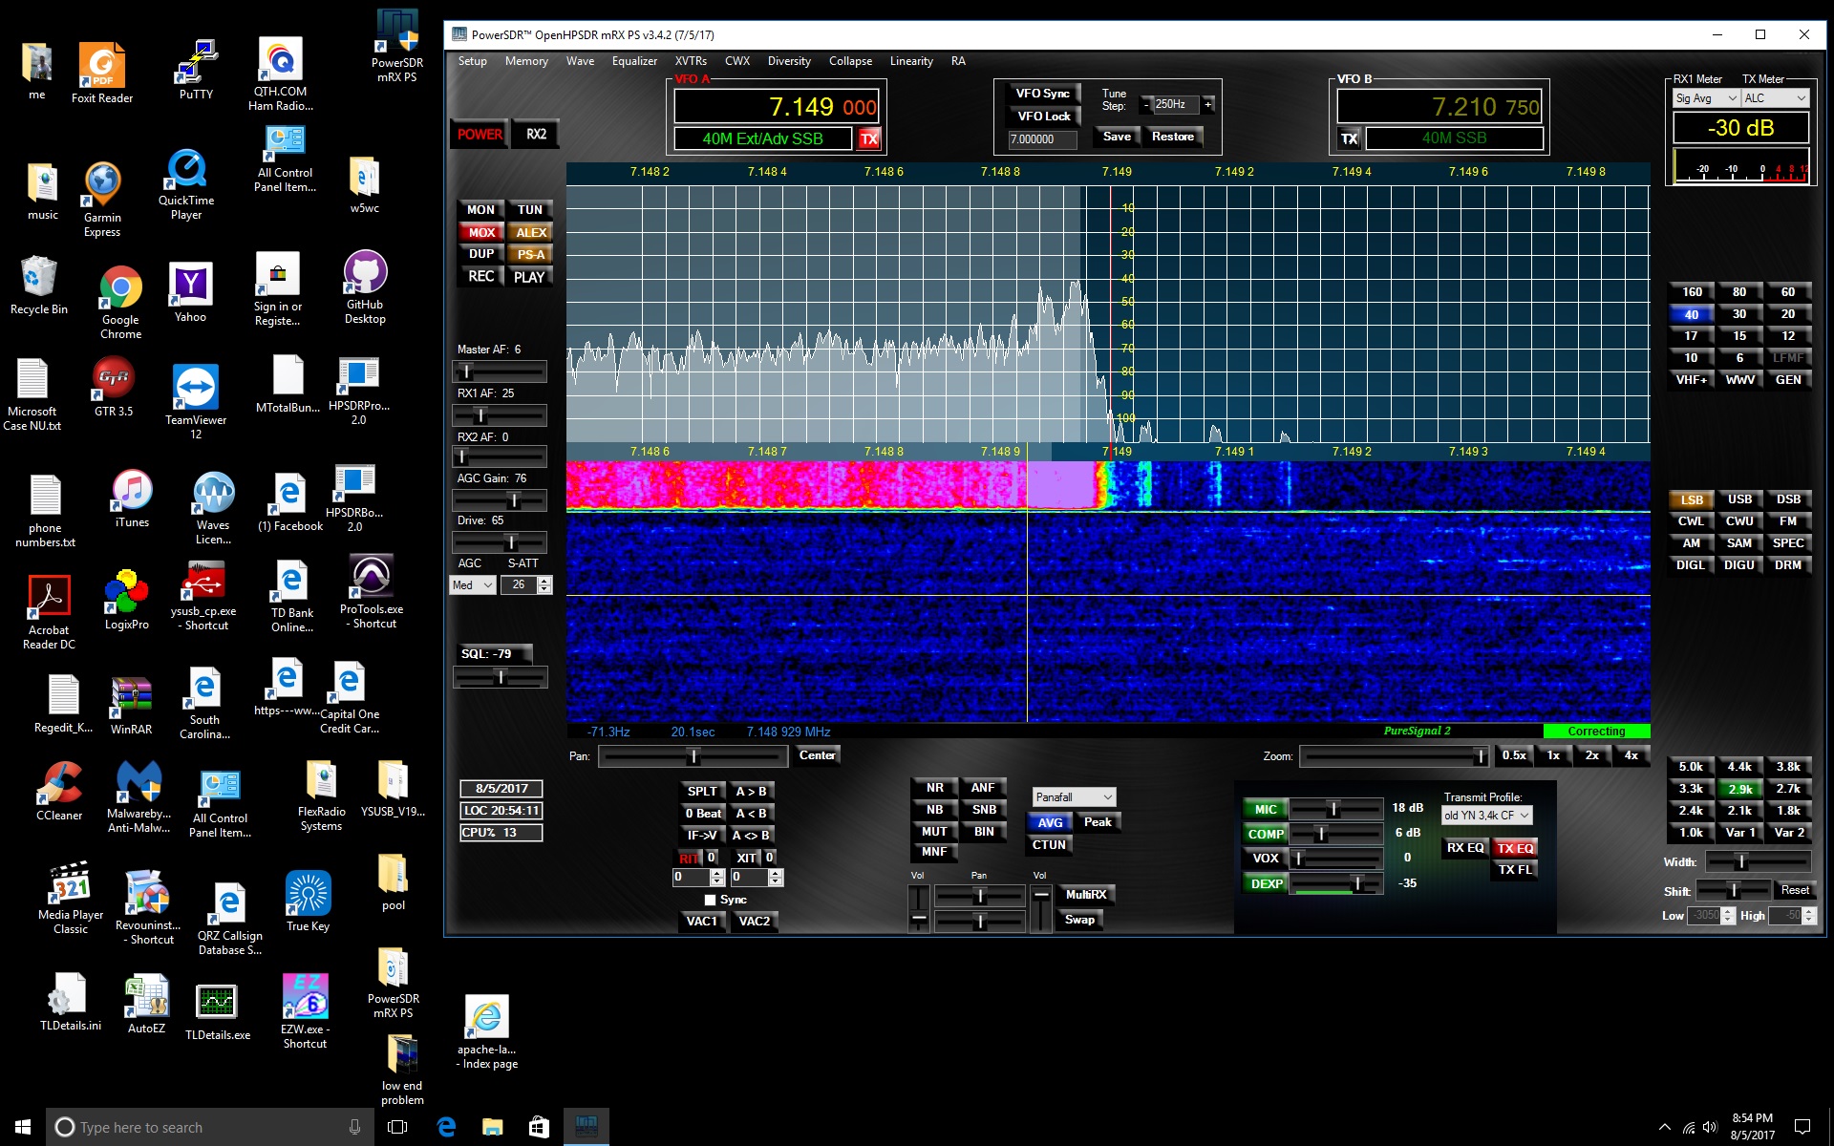The width and height of the screenshot is (1834, 1146).
Task: Open the QuickTime Player desktop icon
Action: click(186, 185)
